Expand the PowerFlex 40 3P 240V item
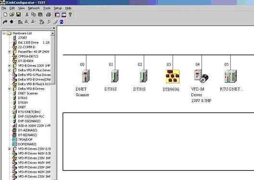The width and height of the screenshot is (254, 180). tap(9, 52)
